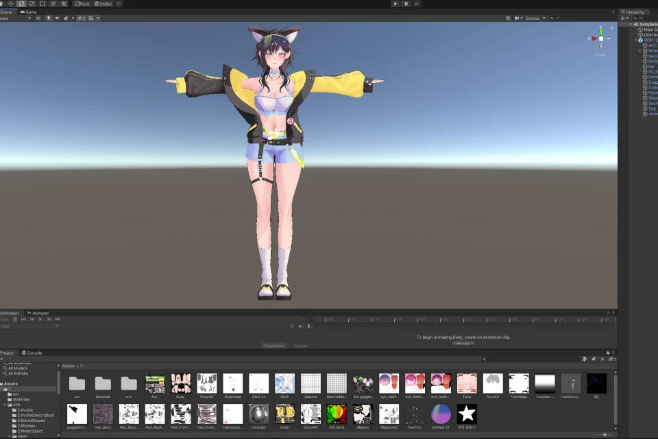Viewport: 658px width, 439px height.
Task: Collapse the vrm folder in Project tree
Action: coord(5,405)
